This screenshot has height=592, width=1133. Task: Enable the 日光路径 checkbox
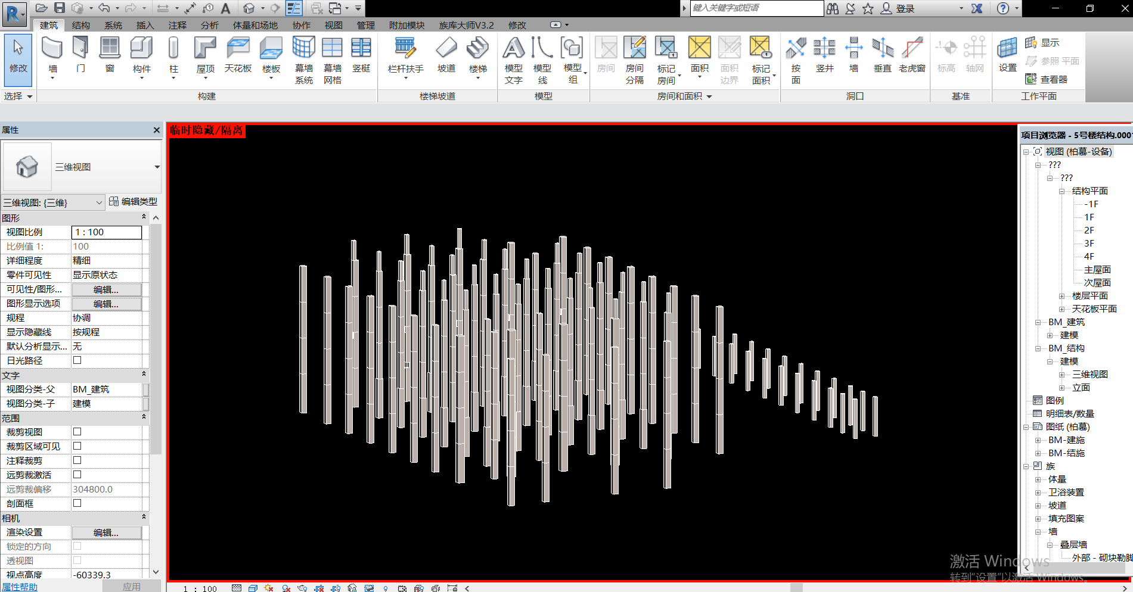pyautogui.click(x=77, y=360)
